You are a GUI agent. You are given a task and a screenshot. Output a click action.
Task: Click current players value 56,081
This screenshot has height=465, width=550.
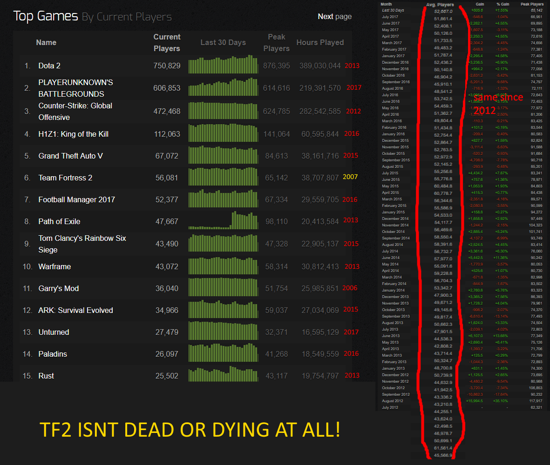tap(167, 178)
